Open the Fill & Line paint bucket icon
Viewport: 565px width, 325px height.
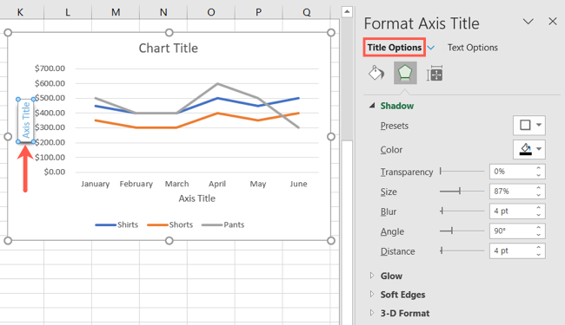pos(376,73)
